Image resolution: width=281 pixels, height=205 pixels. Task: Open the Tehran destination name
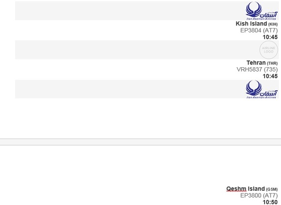coord(256,63)
